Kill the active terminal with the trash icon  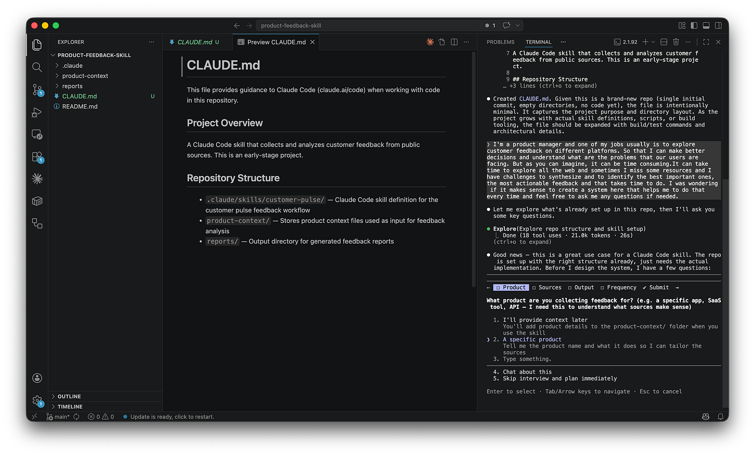[676, 41]
